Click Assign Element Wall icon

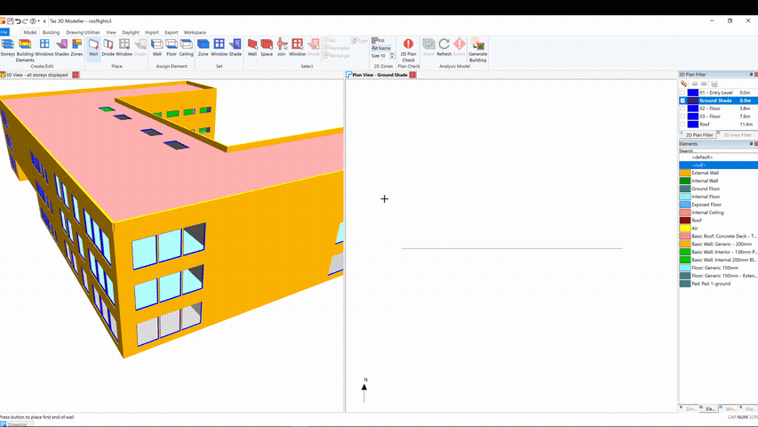pyautogui.click(x=157, y=44)
